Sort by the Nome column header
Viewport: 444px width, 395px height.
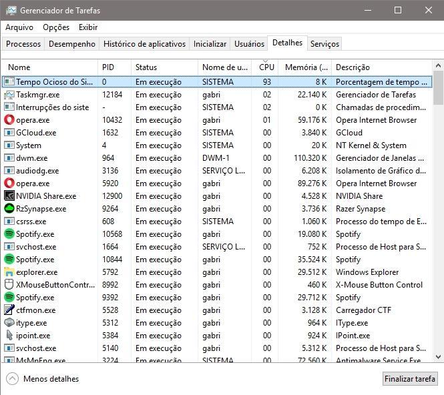(49, 67)
